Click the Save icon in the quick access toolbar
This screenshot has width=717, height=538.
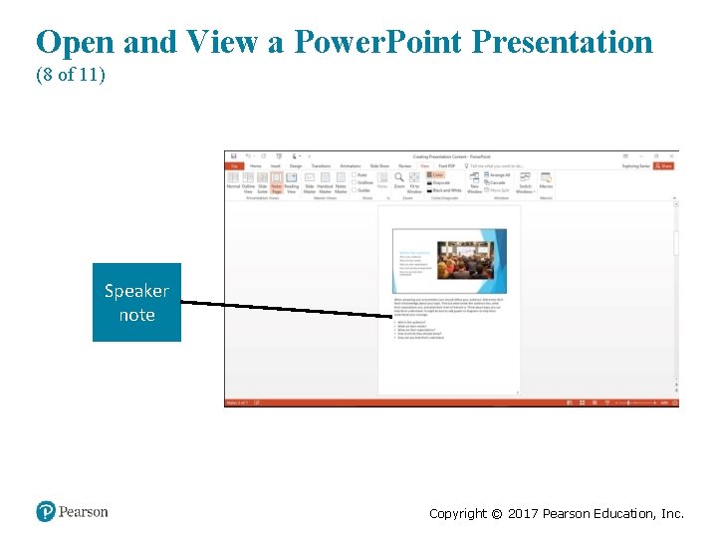point(234,156)
